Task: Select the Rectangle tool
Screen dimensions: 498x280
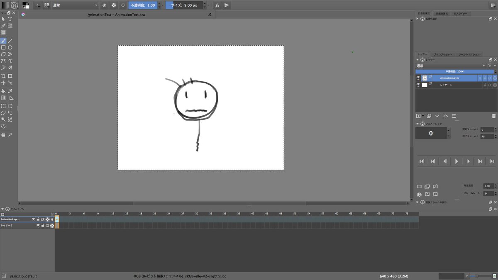Action: click(x=3, y=47)
